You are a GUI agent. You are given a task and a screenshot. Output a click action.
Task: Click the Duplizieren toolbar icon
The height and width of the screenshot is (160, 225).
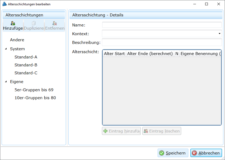tap(34, 23)
